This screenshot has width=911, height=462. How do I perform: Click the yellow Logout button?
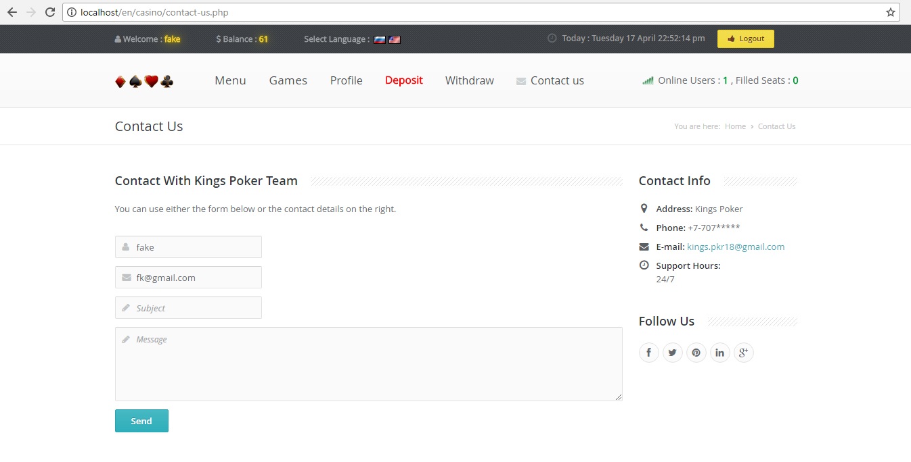tap(746, 39)
